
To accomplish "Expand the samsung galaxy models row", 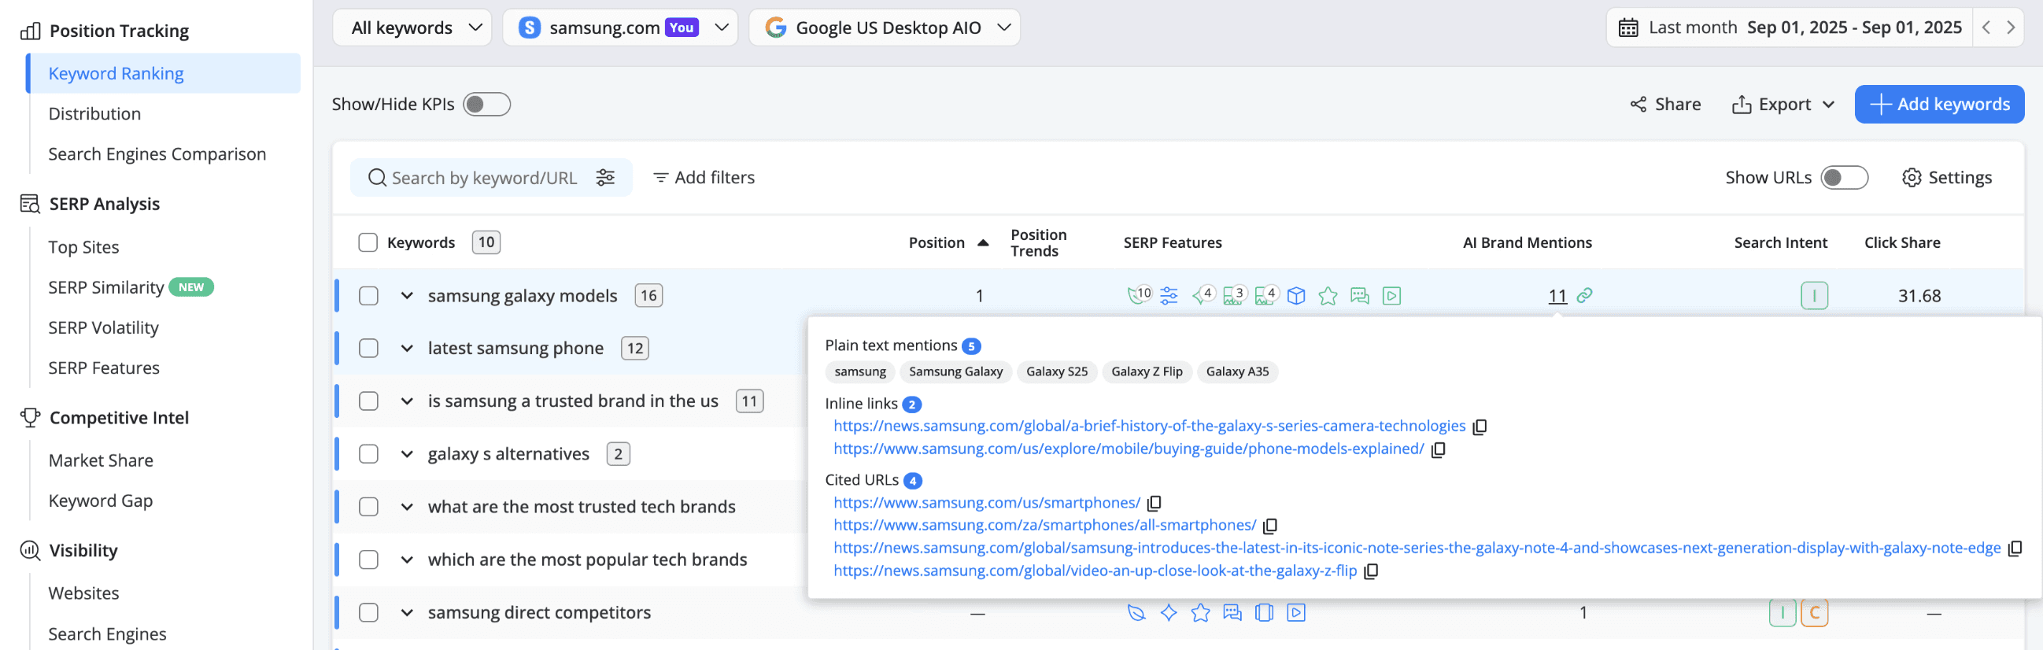I will coord(407,296).
